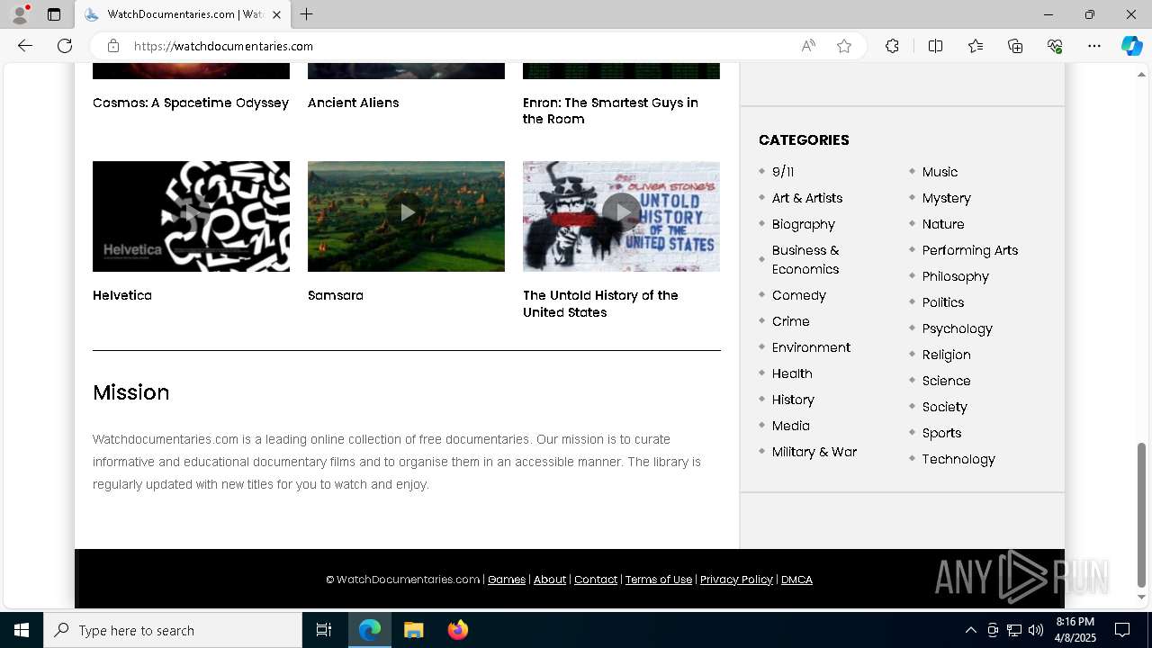Open Science category
The image size is (1152, 648).
947,381
